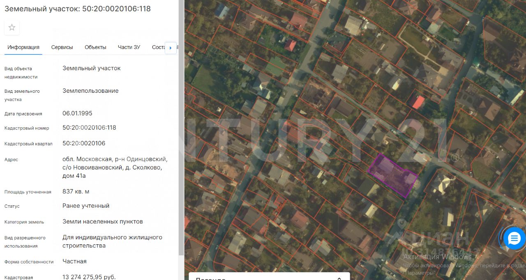Click the assignment date 06.01.1995
Viewport: 526px width, 280px height.
[x=77, y=113]
